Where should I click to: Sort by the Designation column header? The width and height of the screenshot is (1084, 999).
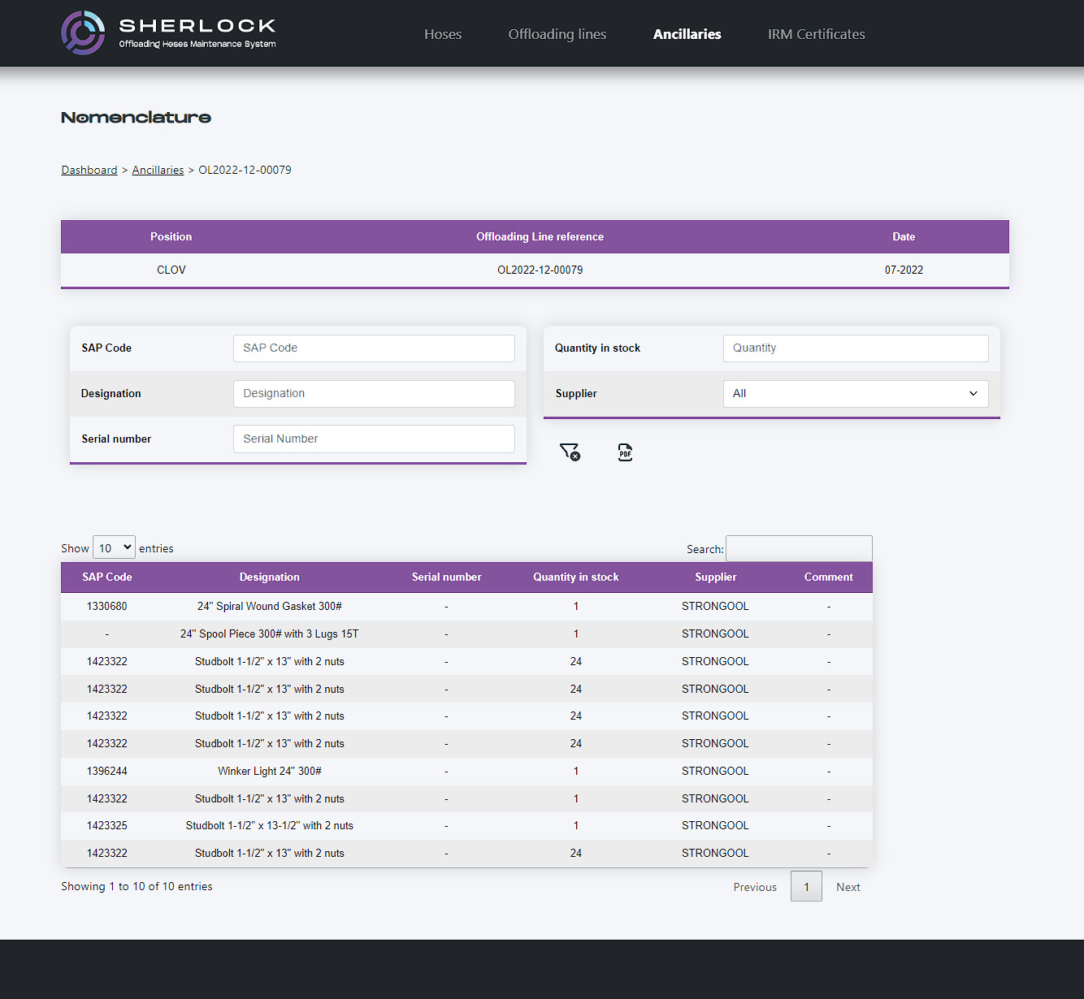click(x=270, y=577)
